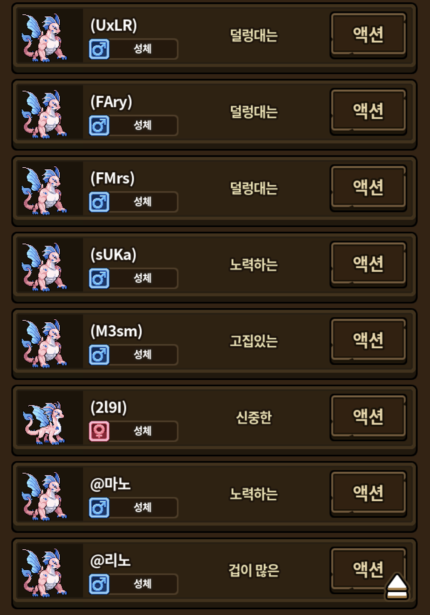
Task: Click the 겁이 많은 personality text for @리노
Action: [254, 571]
